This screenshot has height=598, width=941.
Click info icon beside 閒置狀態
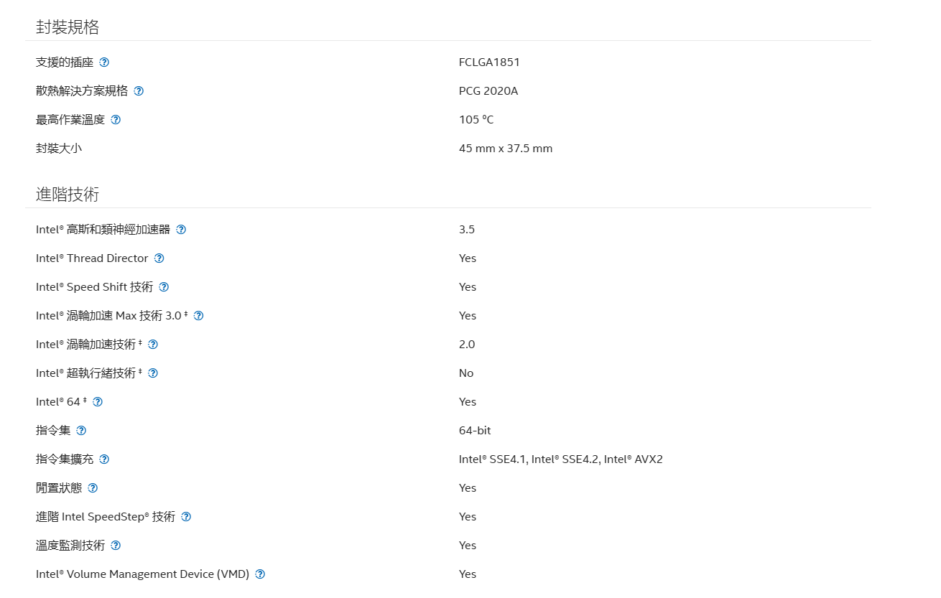tap(93, 488)
